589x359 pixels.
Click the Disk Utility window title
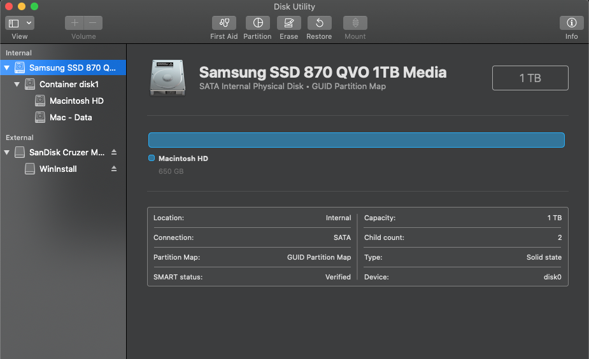294,7
